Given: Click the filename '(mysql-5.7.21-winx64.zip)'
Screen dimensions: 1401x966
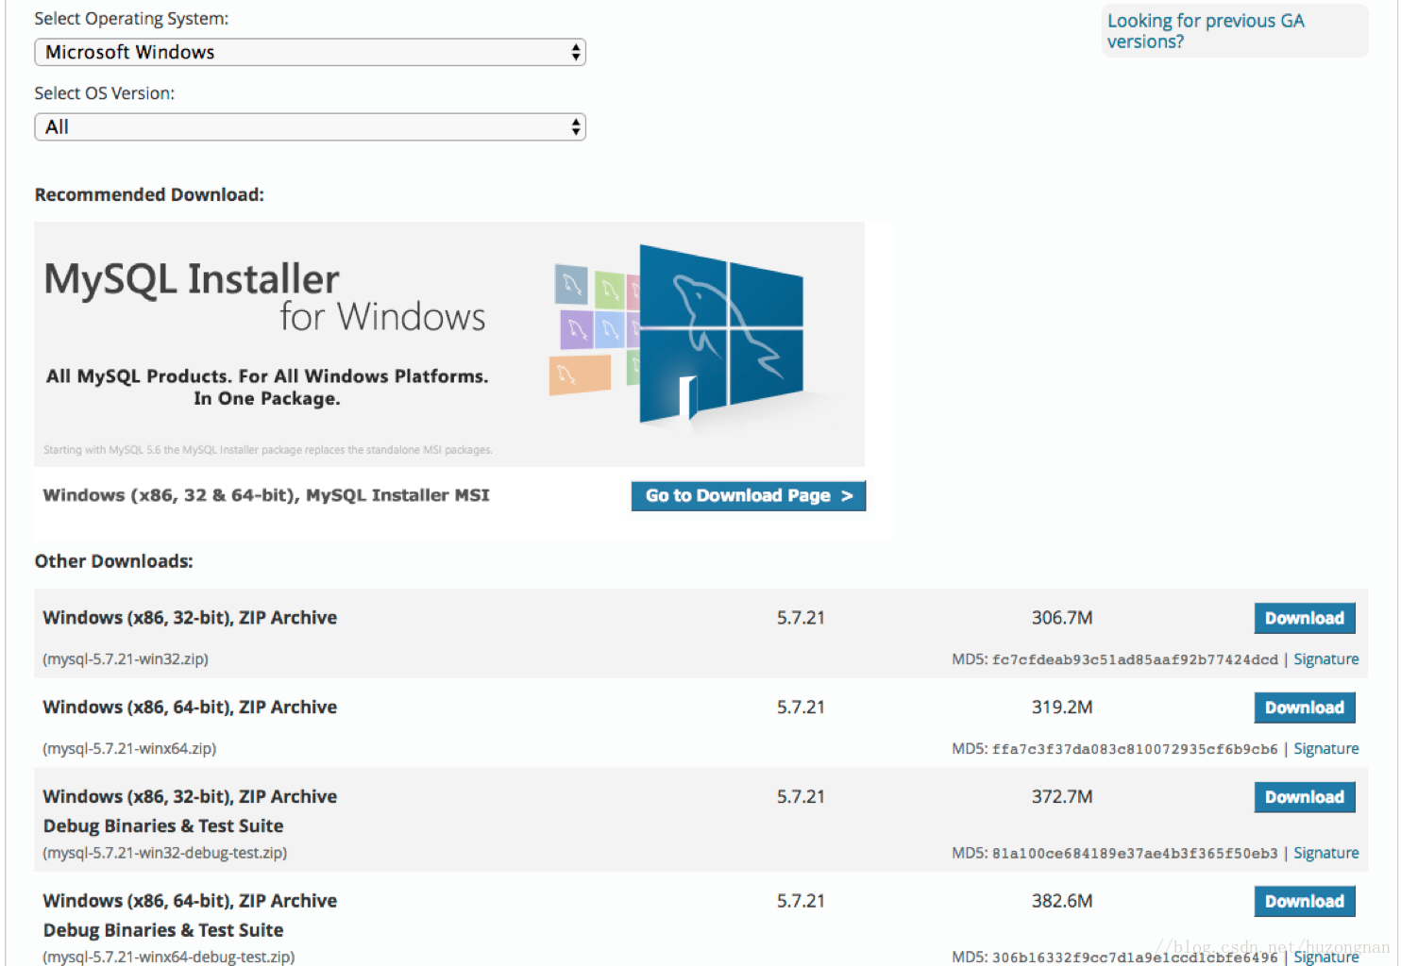Looking at the screenshot, I should (129, 749).
